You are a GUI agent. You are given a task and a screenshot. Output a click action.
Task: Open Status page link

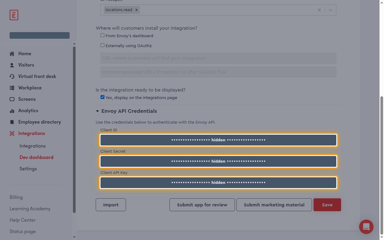pyautogui.click(x=22, y=232)
